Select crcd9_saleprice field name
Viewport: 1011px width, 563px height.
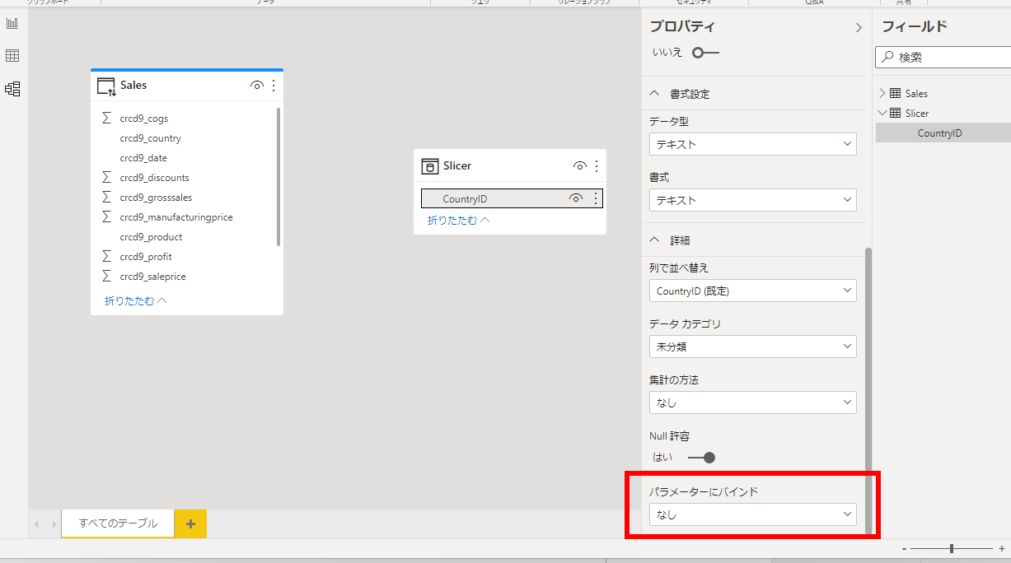(x=152, y=276)
